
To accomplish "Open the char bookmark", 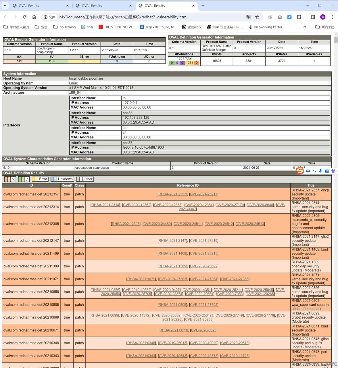I will click(x=87, y=27).
